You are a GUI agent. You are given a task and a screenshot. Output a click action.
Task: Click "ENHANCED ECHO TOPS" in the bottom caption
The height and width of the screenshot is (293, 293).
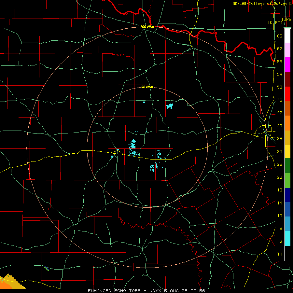point(114,291)
